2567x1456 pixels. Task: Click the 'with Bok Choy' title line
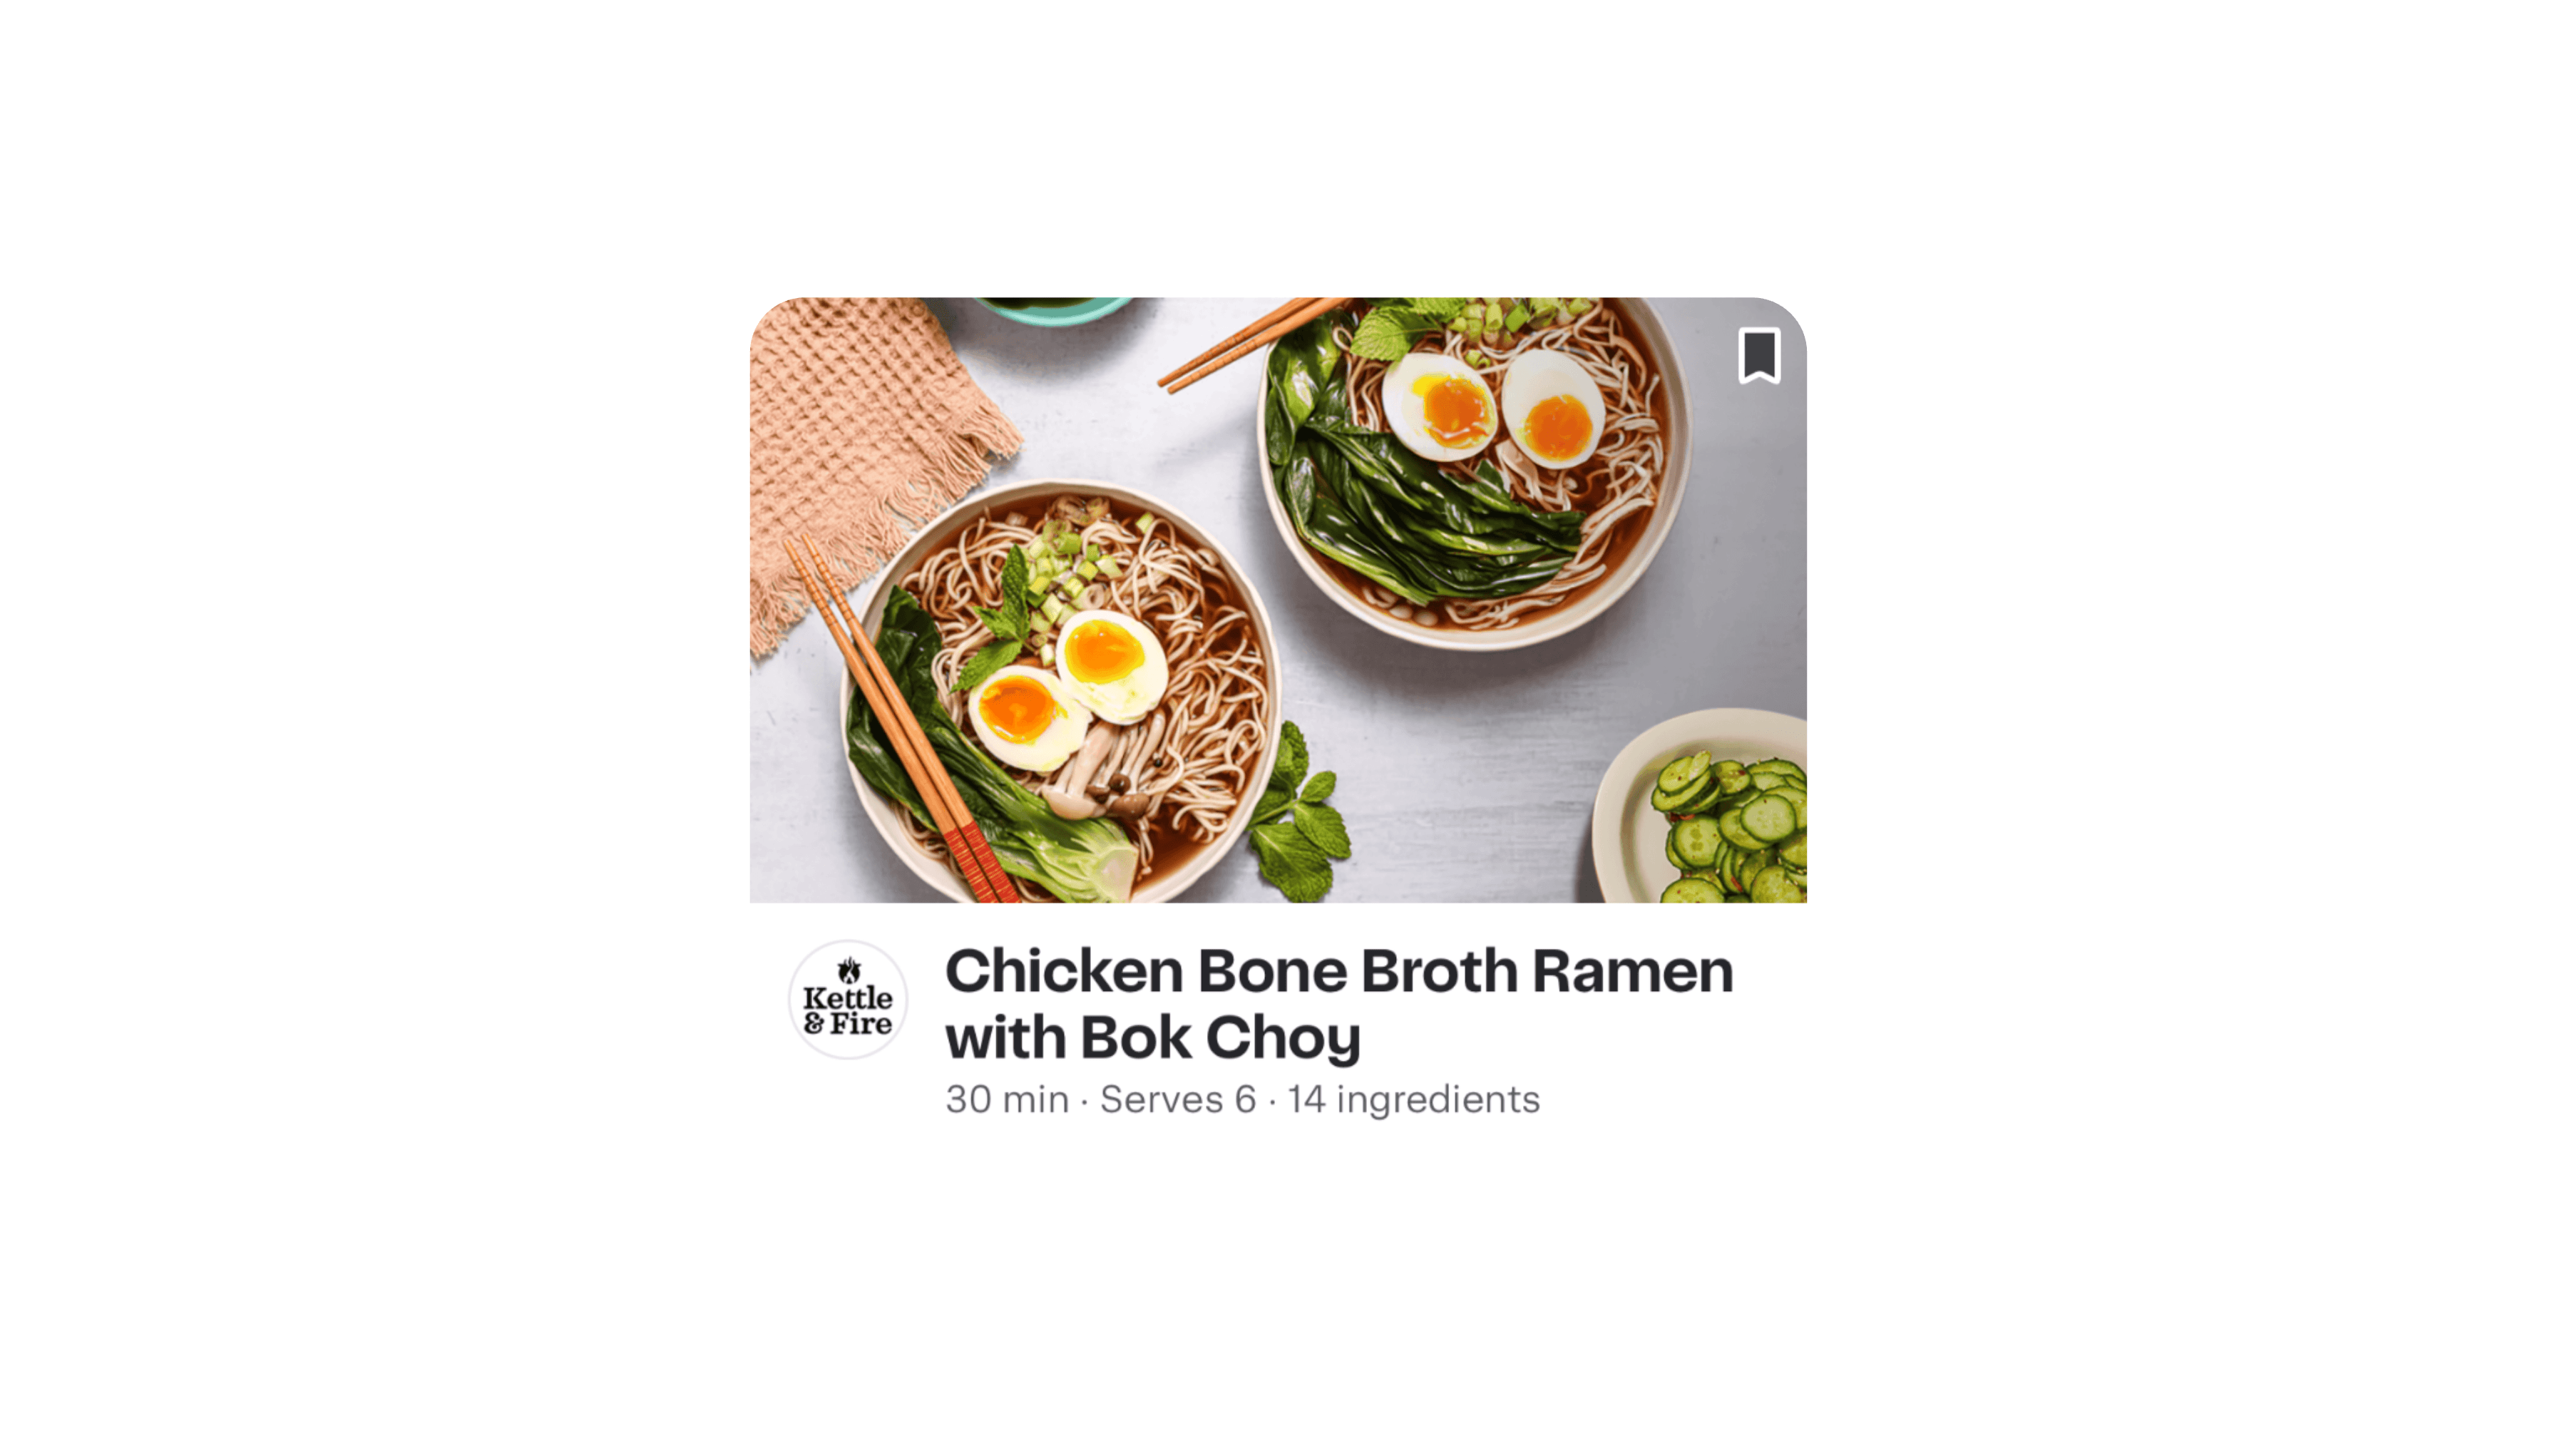(1153, 1037)
